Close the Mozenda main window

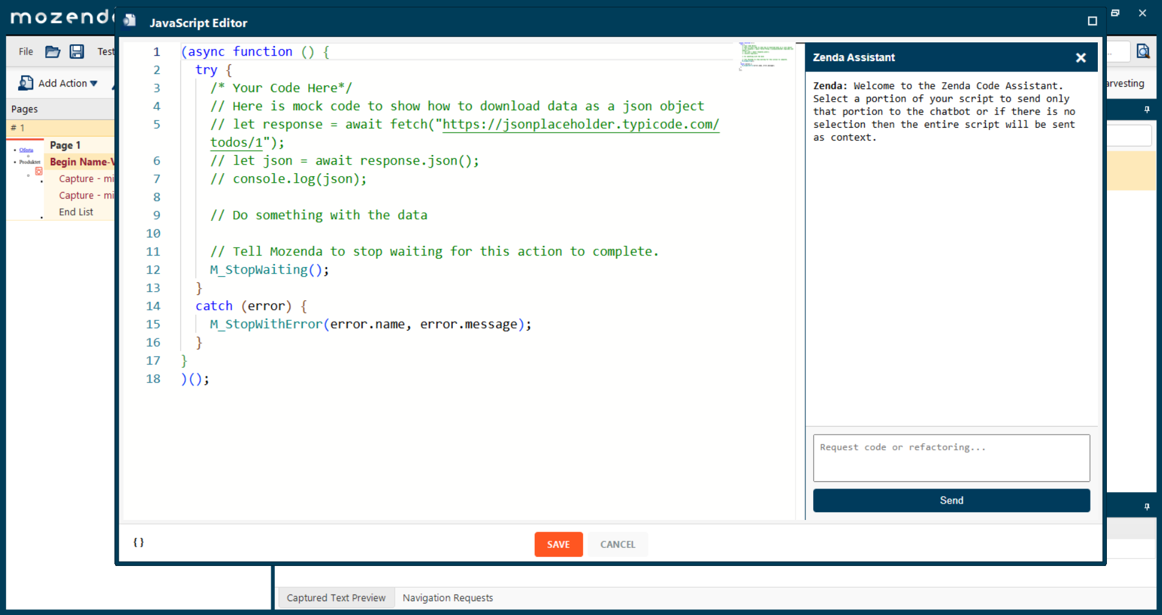[x=1143, y=13]
